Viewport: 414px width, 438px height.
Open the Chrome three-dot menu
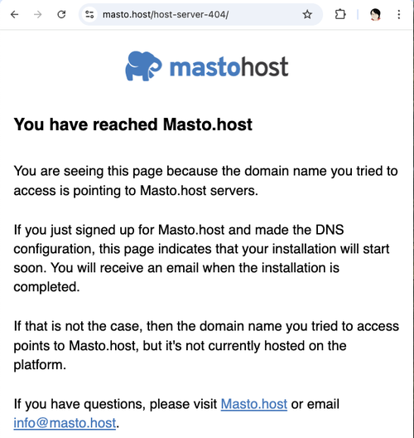pyautogui.click(x=399, y=14)
